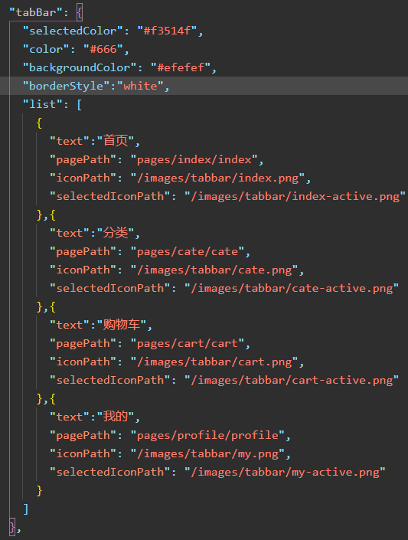
Task: Click the "selectedColor" key
Action: pos(73,31)
